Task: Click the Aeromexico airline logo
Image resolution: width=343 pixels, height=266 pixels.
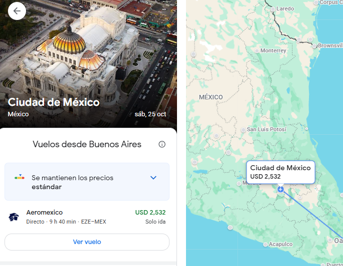Action: [13, 217]
